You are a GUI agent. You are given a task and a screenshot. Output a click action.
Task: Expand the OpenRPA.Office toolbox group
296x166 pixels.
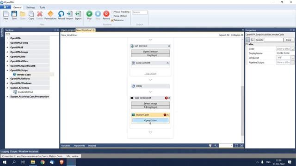[x=7, y=61]
